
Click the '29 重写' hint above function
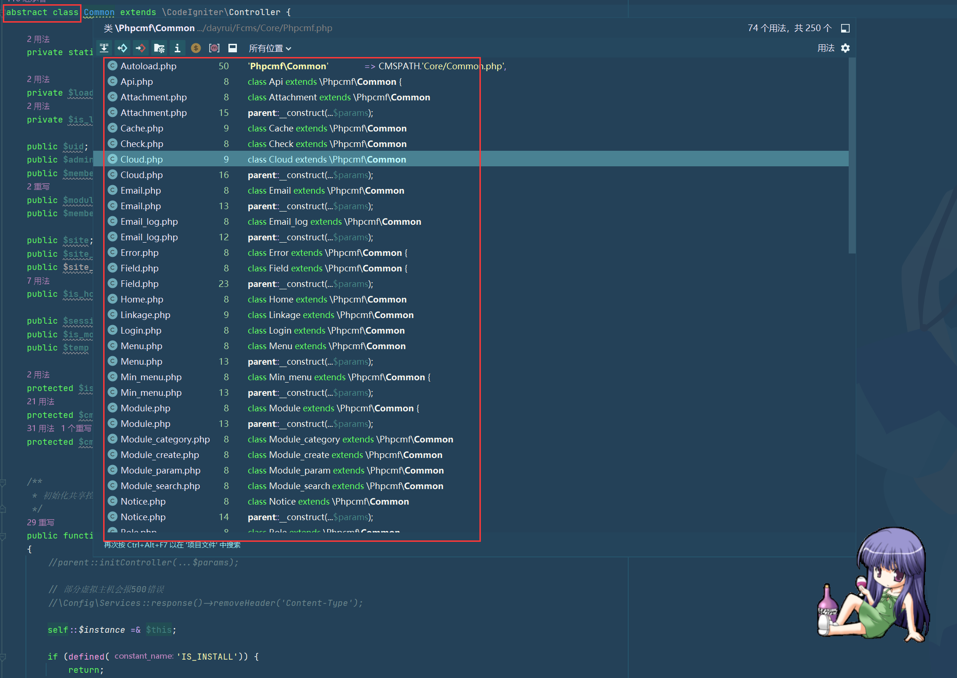tap(41, 522)
